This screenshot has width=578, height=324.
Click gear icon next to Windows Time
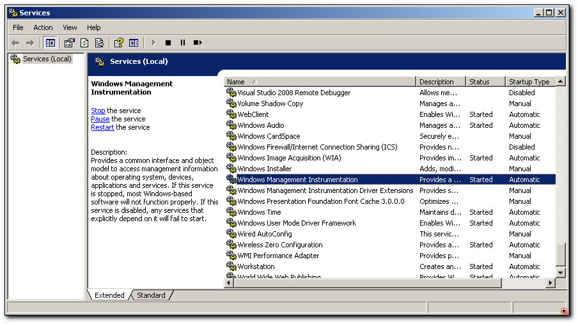pyautogui.click(x=231, y=212)
